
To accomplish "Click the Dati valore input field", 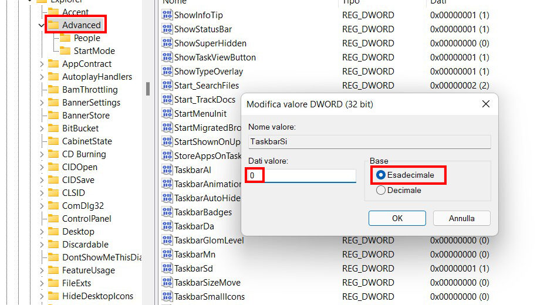I will (x=302, y=175).
